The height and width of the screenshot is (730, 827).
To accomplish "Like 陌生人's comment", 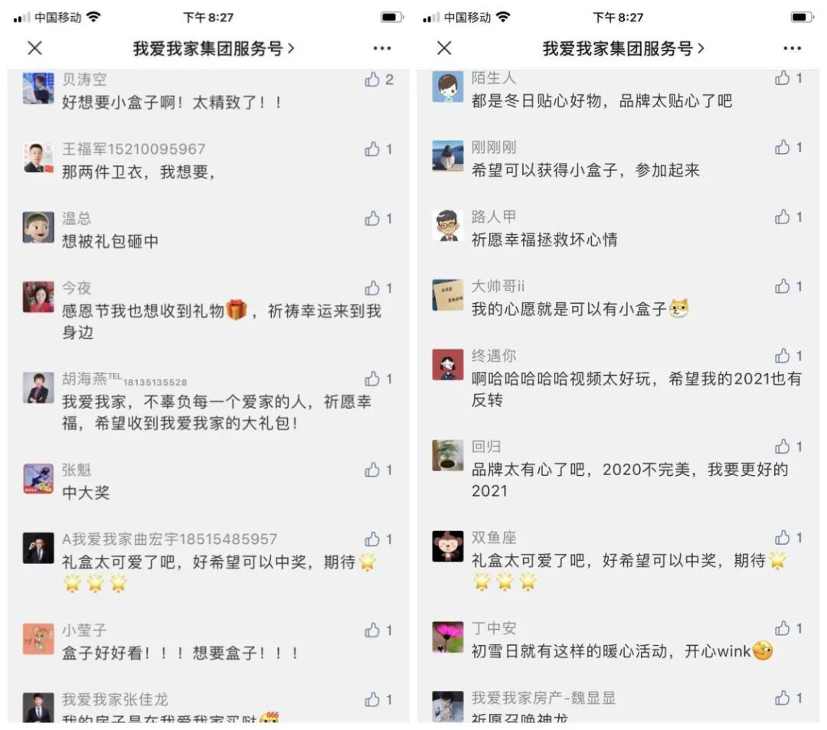I will pos(782,78).
